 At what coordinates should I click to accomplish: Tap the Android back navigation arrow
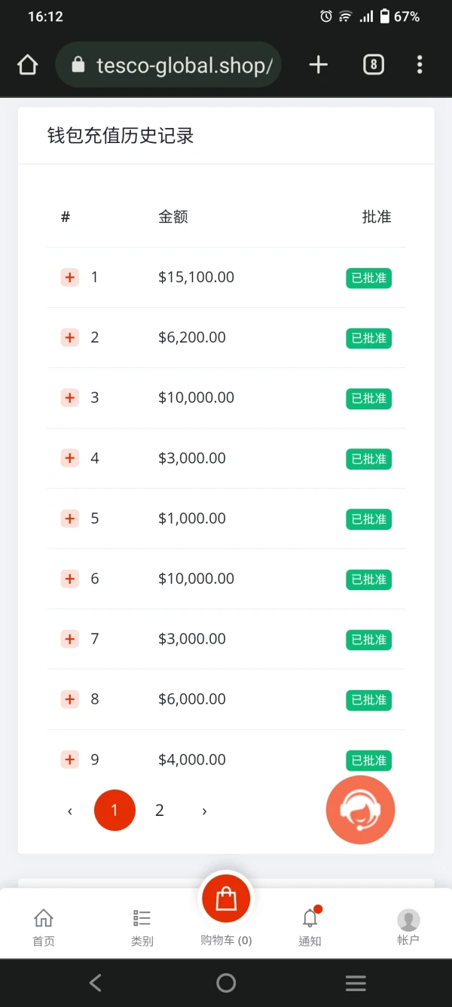(x=95, y=982)
